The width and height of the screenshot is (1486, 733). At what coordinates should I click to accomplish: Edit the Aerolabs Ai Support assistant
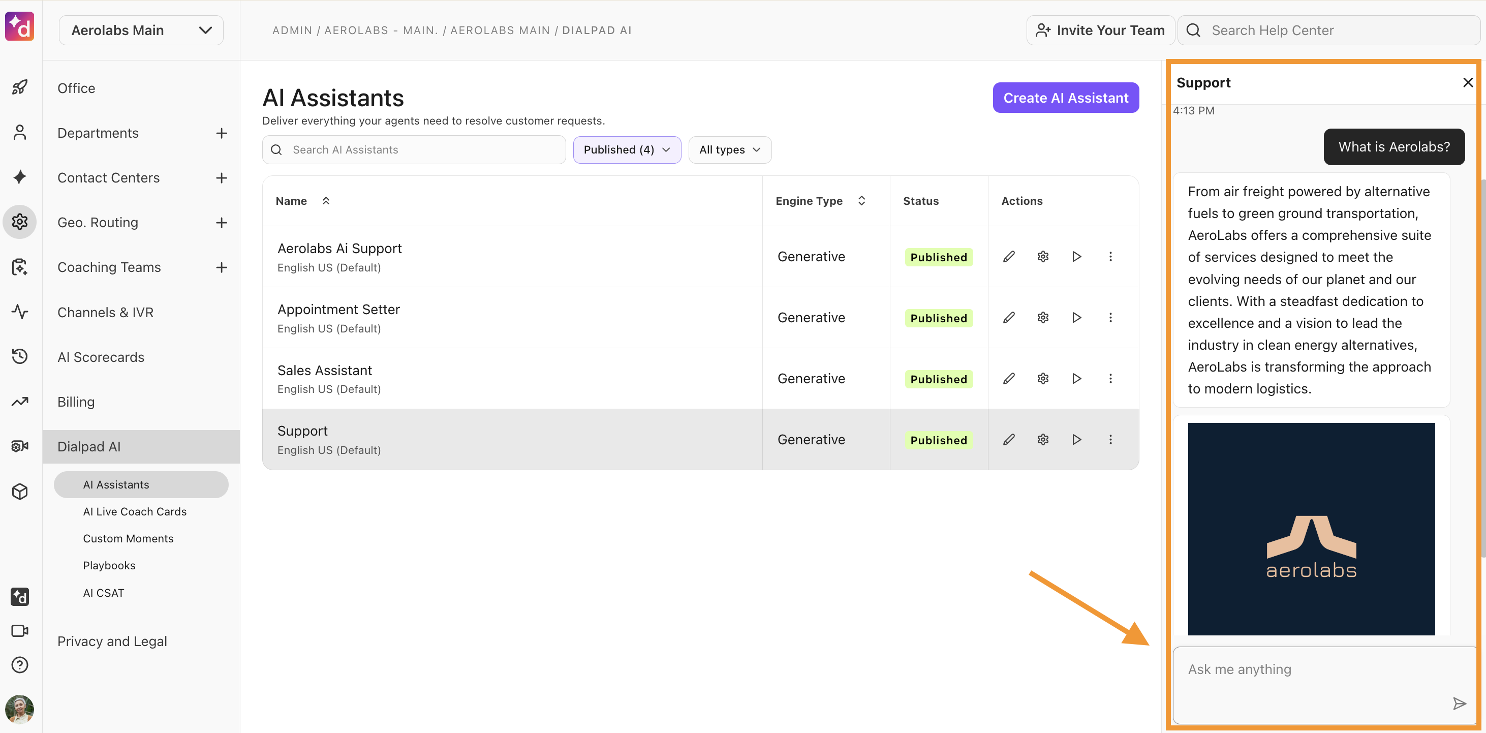coord(1008,257)
